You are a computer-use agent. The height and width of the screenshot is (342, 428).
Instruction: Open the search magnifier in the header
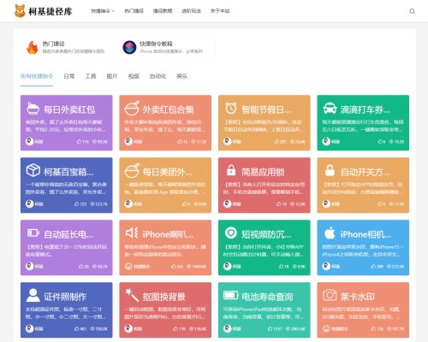pyautogui.click(x=412, y=11)
